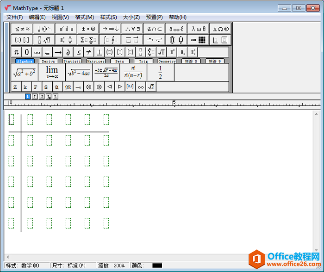
Task: Open the 预置(P) menu
Action: [x=154, y=17]
